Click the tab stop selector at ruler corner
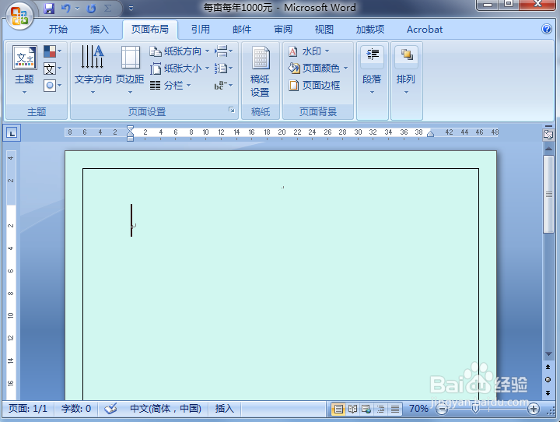560x422 pixels. pos(12,133)
